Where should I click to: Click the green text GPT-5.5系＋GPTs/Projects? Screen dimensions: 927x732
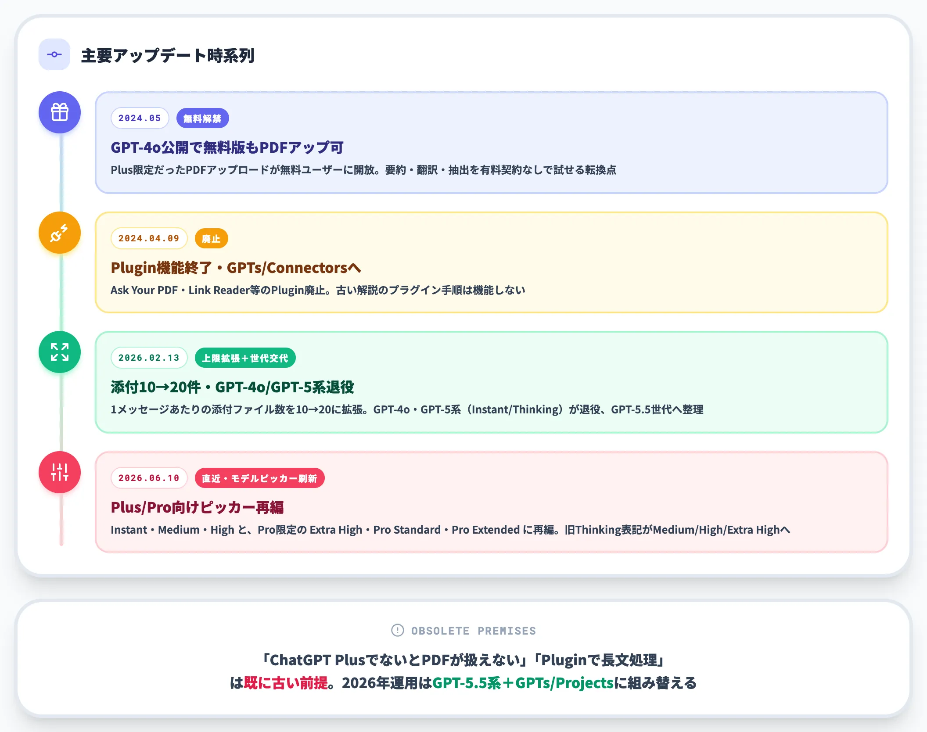523,683
